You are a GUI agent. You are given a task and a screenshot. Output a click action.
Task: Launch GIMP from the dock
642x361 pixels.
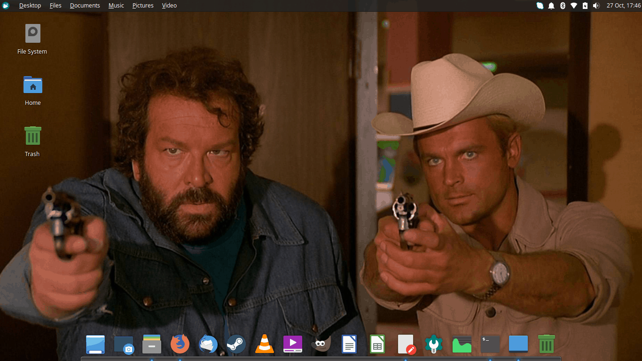pos(321,344)
